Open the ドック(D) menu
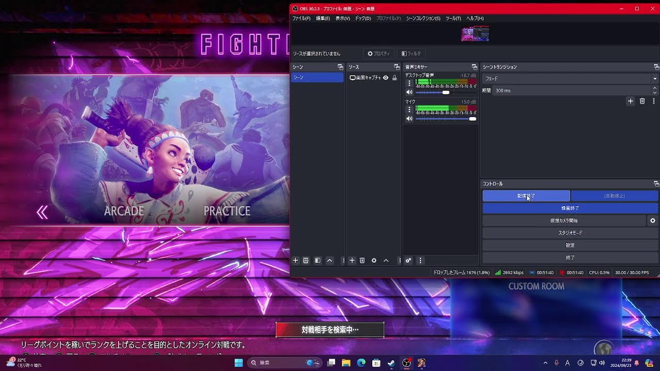Screen dimensions: 660x371 (363, 19)
